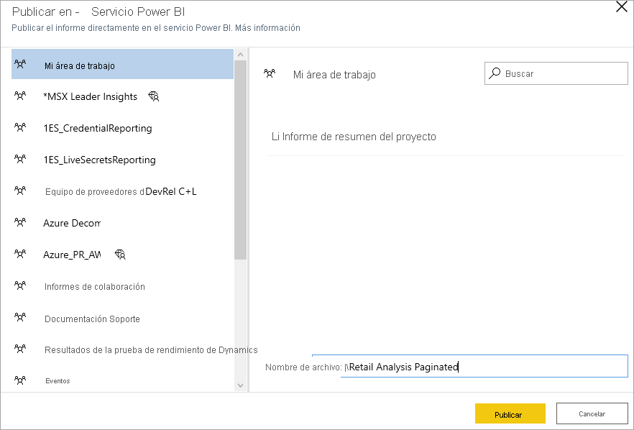The width and height of the screenshot is (634, 430).
Task: Click scroll up arrow of workspace list
Action: pos(241,55)
